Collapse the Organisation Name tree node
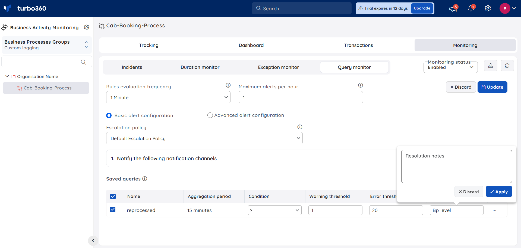521x248 pixels. pos(7,76)
